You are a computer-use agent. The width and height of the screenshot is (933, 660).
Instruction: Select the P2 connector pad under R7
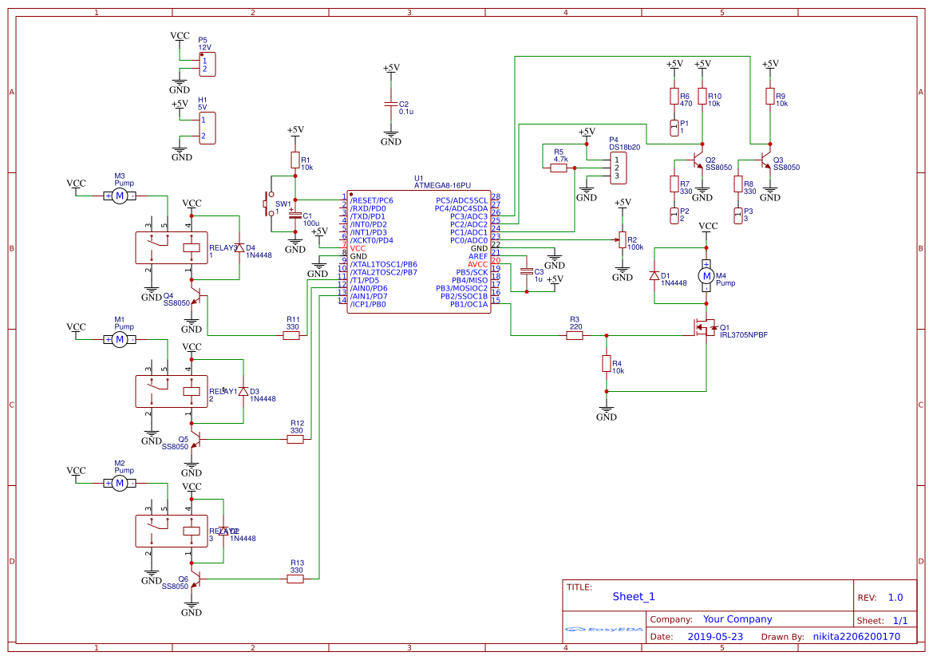click(674, 215)
